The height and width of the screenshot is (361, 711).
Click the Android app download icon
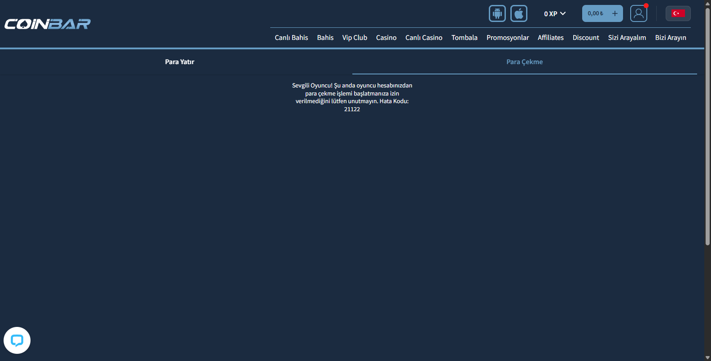click(497, 13)
